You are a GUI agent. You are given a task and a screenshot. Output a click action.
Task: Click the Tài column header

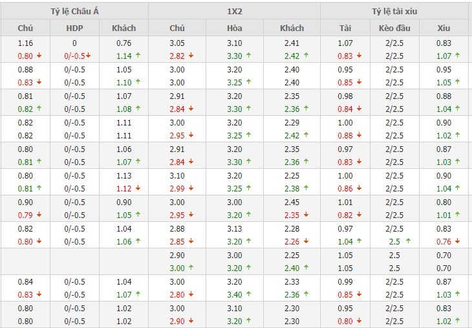coord(345,28)
